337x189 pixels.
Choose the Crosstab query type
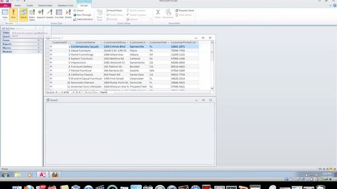[59, 14]
